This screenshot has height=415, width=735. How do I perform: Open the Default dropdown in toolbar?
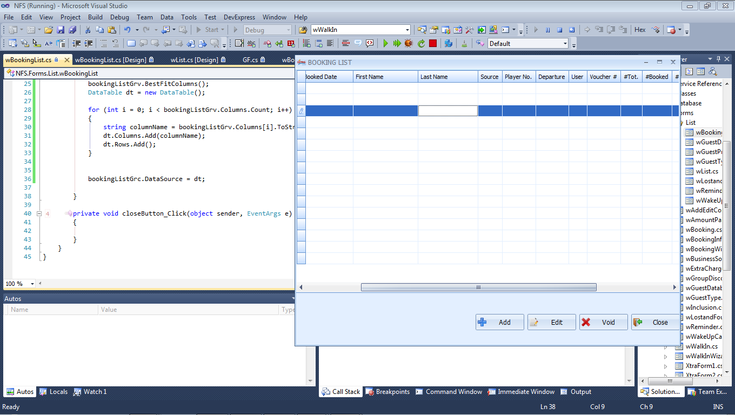(x=565, y=44)
